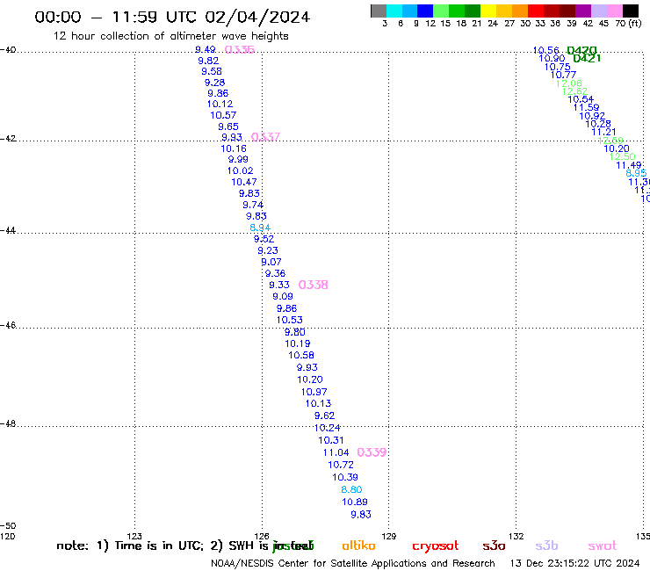Click the wave height value 10.53

pyautogui.click(x=289, y=320)
